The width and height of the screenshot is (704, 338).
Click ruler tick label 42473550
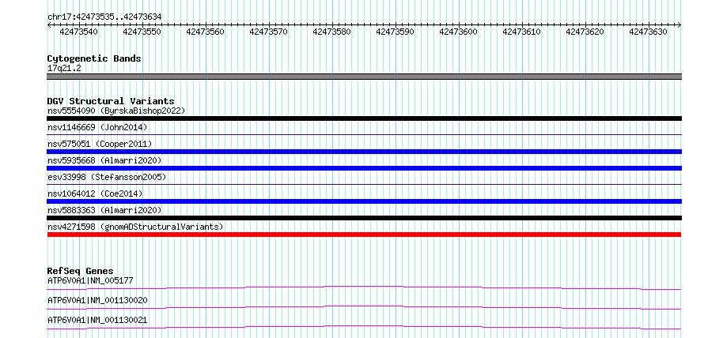(x=142, y=32)
